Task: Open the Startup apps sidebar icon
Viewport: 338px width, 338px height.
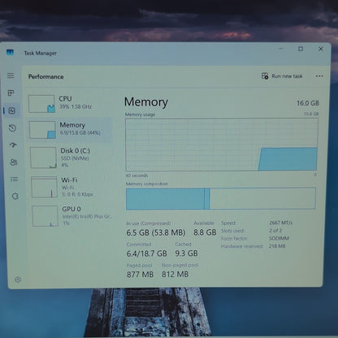Action: point(13,145)
